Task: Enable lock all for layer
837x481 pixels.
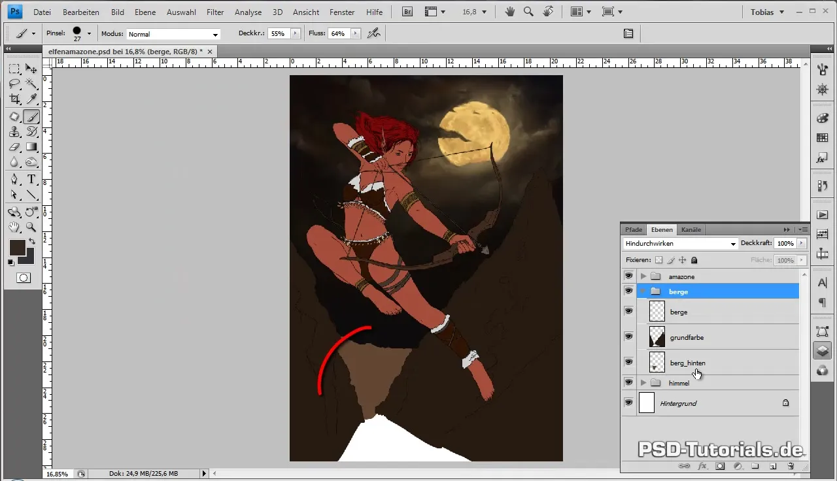Action: (x=694, y=260)
